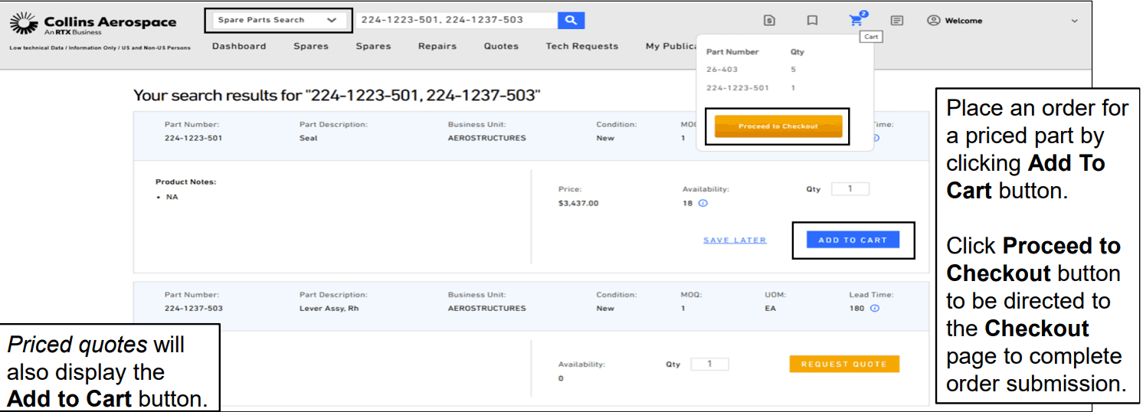The height and width of the screenshot is (412, 1143).
Task: Click the Request Quote button
Action: tap(844, 364)
